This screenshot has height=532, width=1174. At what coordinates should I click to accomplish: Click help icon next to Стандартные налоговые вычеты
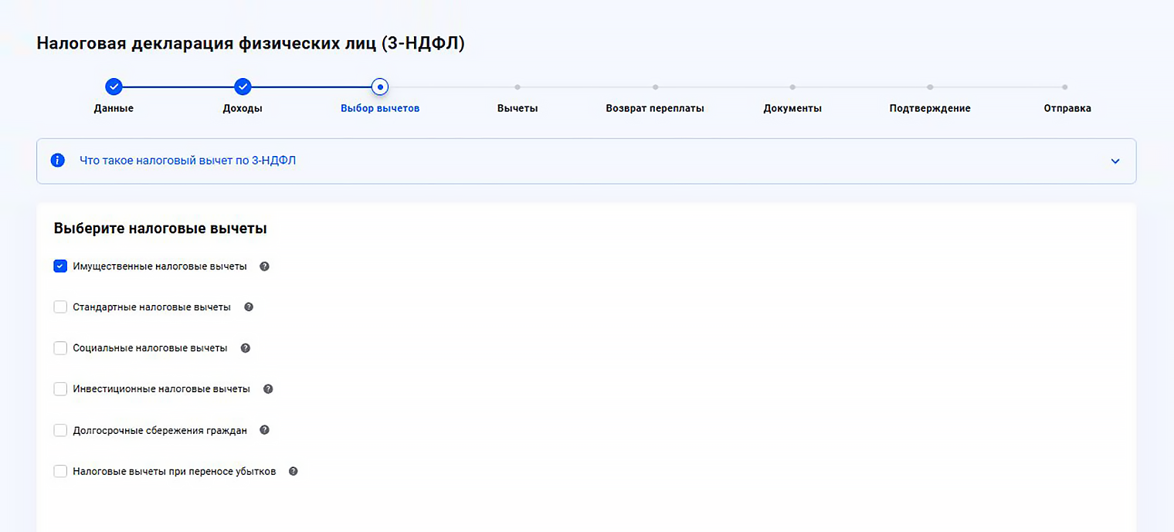(249, 307)
